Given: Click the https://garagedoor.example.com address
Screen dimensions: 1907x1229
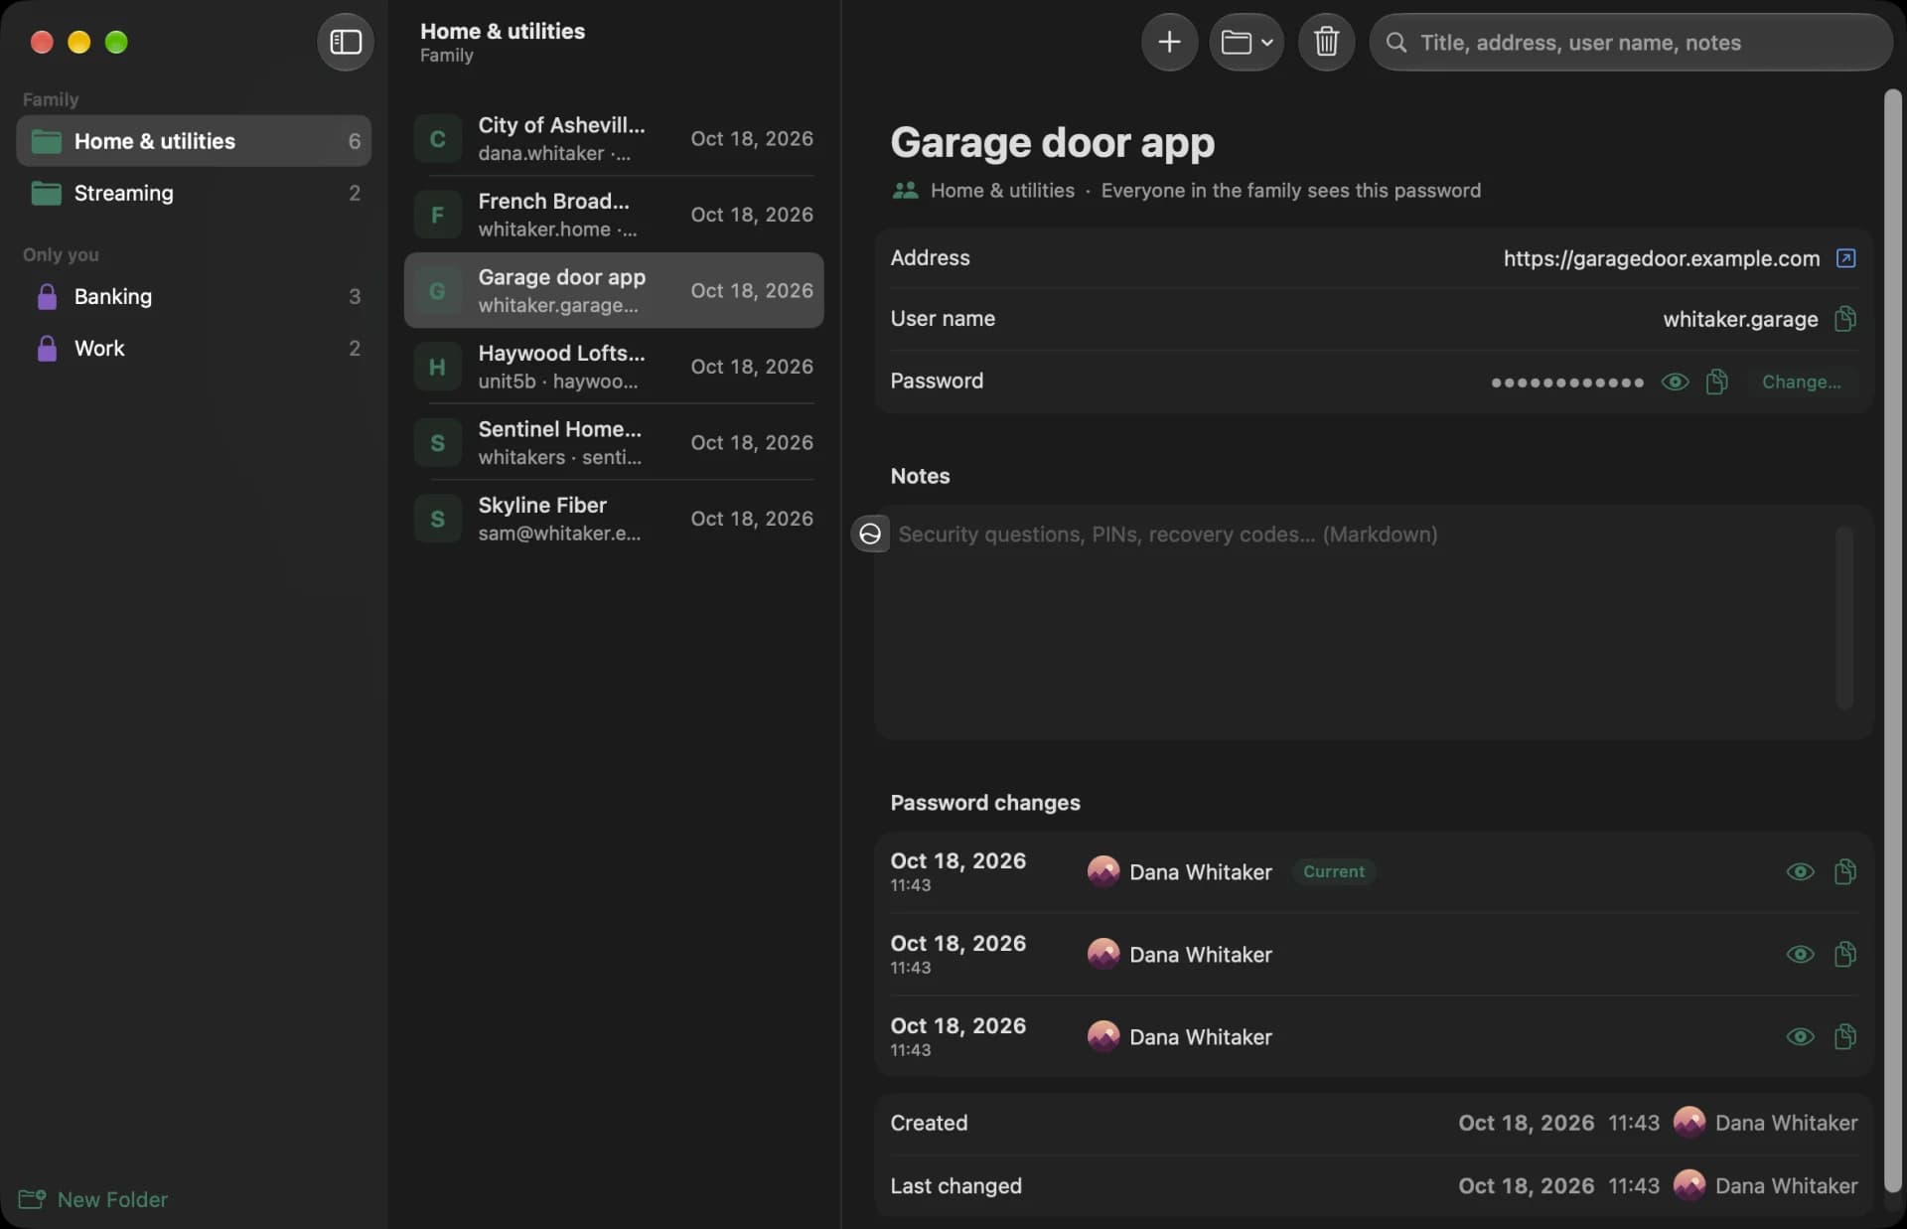Looking at the screenshot, I should pyautogui.click(x=1661, y=258).
